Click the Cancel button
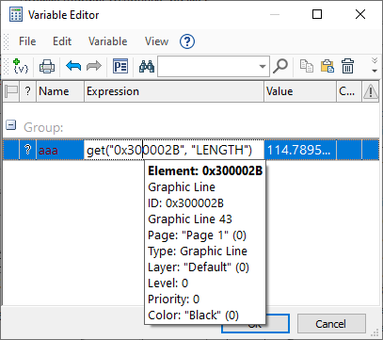 tap(331, 324)
